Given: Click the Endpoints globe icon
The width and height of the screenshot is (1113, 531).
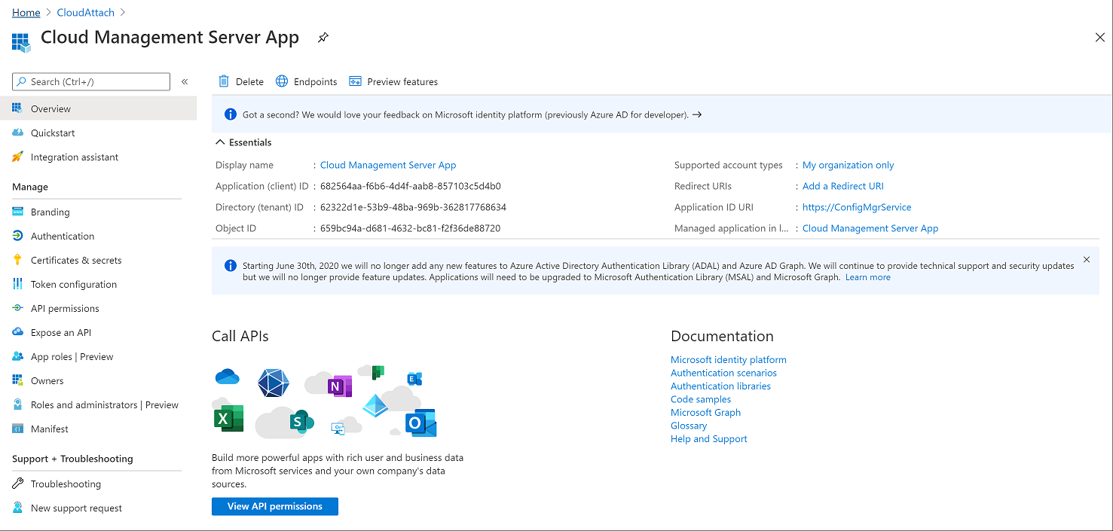Looking at the screenshot, I should point(282,81).
